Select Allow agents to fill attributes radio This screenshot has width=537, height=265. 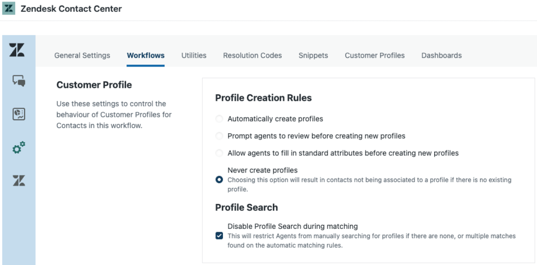pos(219,153)
